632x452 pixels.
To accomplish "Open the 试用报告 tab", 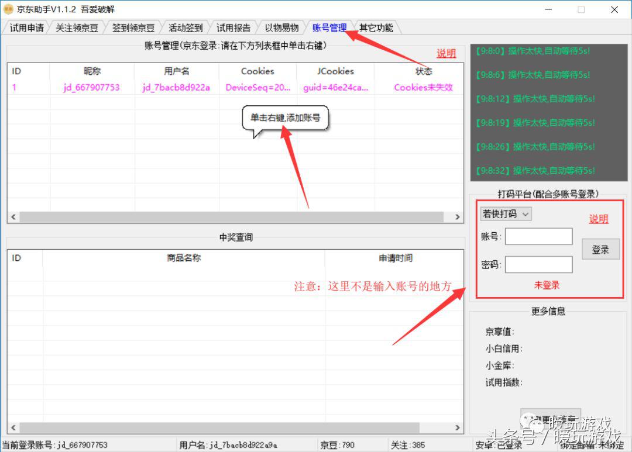I will pos(233,27).
